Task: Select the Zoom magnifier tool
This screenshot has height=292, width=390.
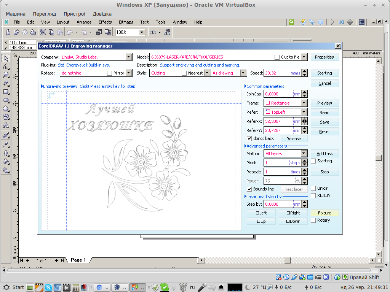Action: point(6,75)
